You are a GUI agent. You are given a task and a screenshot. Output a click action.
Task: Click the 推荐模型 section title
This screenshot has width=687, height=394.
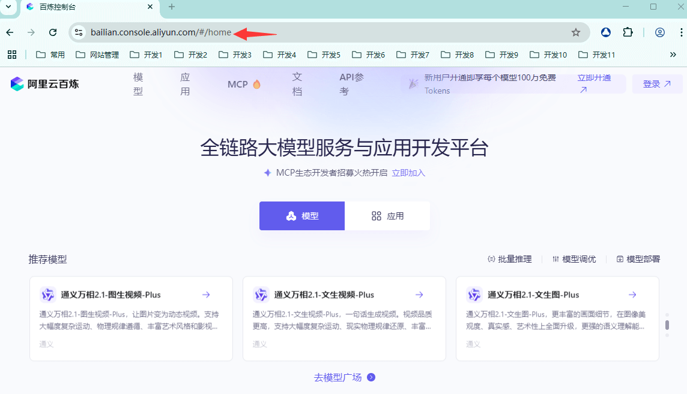click(48, 259)
